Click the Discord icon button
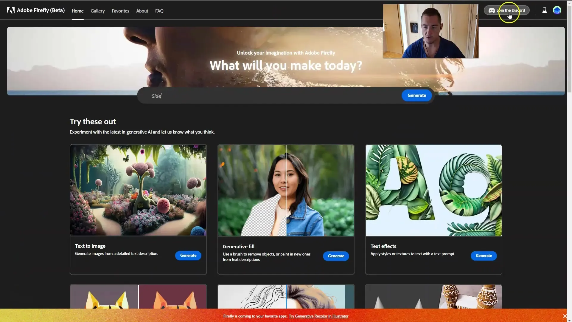This screenshot has width=572, height=322. [x=492, y=11]
